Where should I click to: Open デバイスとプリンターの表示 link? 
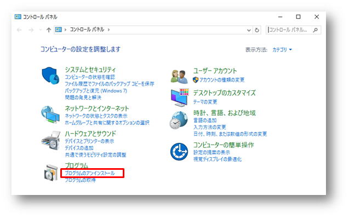[x=89, y=141]
